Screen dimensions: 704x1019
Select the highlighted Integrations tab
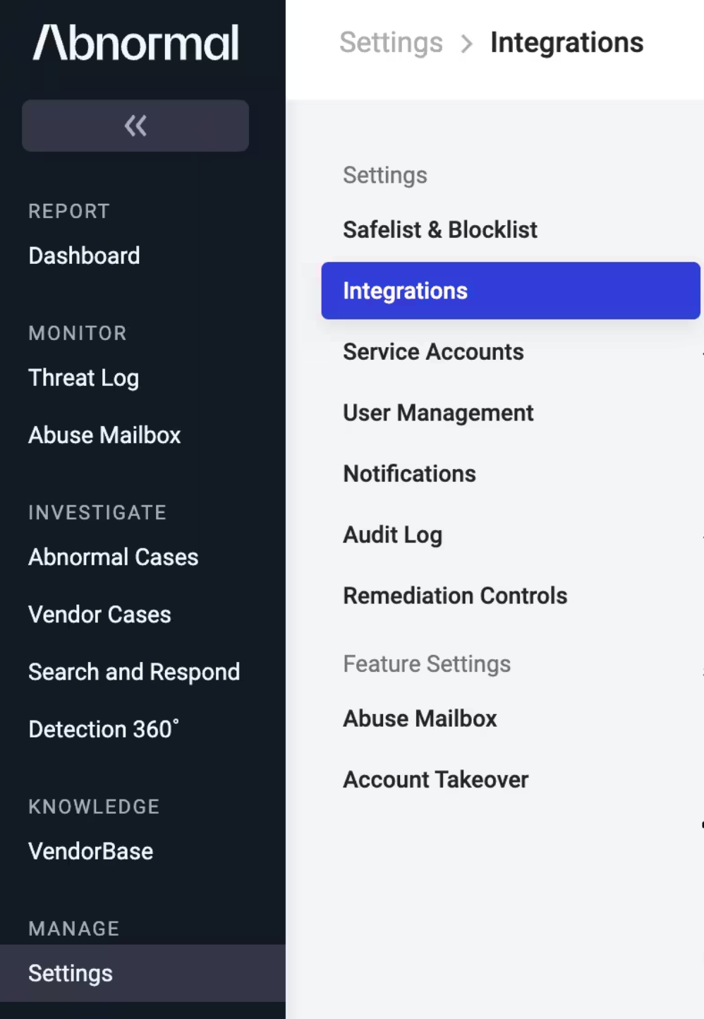pos(510,291)
